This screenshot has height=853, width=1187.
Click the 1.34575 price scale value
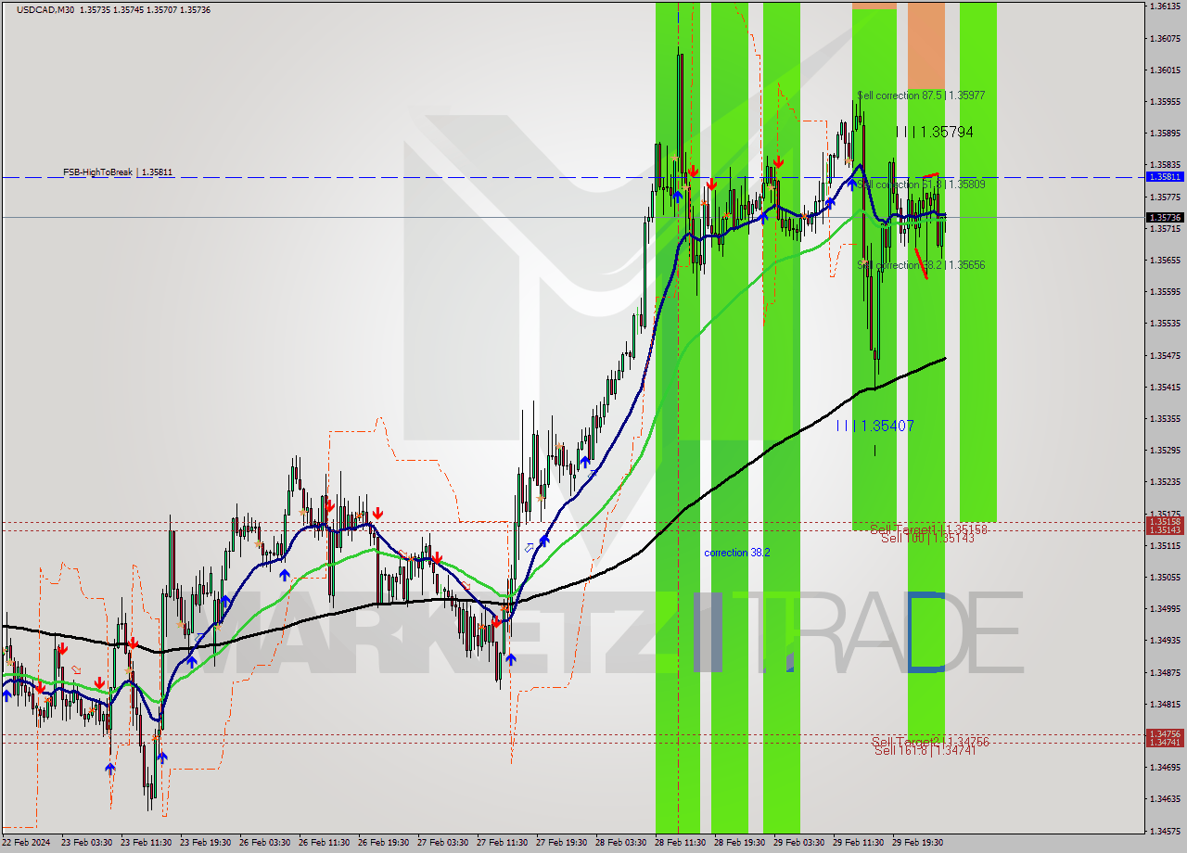click(1165, 831)
